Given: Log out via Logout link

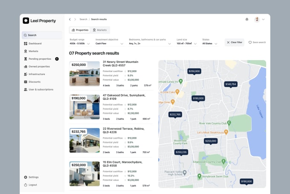Looking at the screenshot, I should pos(33,185).
